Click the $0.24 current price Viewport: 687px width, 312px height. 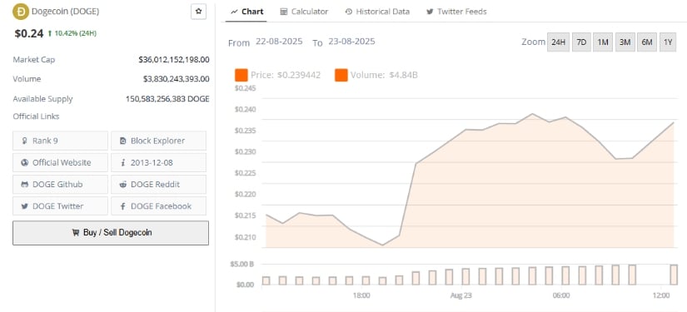coord(29,33)
